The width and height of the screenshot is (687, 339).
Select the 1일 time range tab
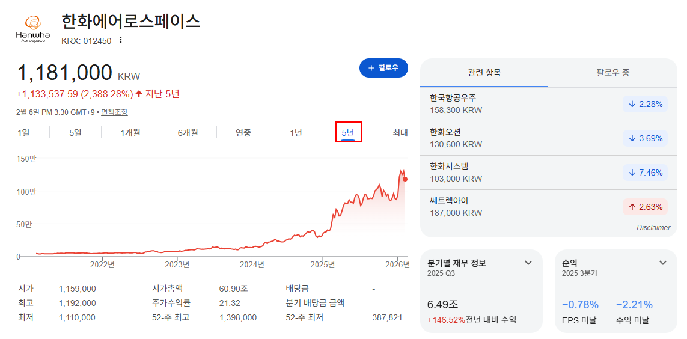(23, 133)
